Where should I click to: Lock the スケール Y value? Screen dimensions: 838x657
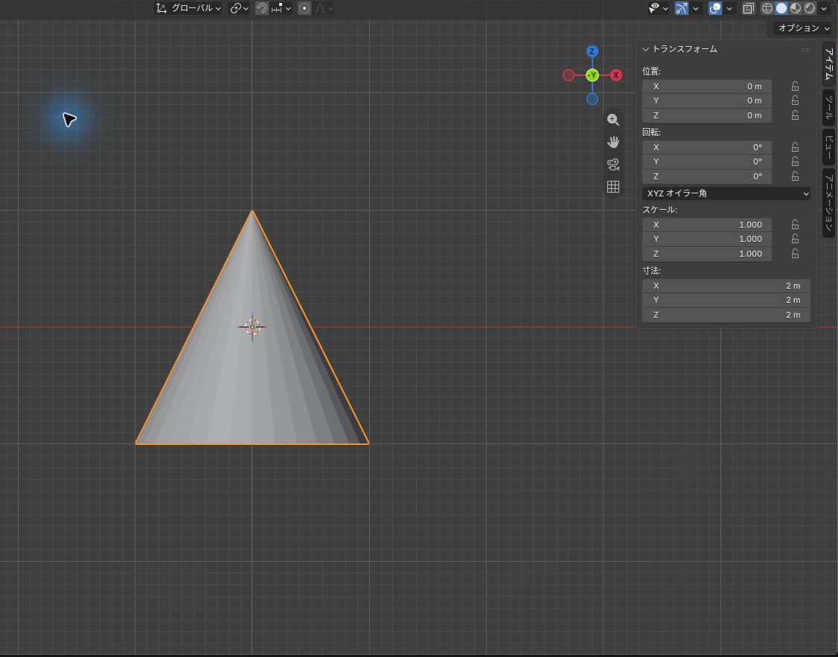(x=796, y=239)
